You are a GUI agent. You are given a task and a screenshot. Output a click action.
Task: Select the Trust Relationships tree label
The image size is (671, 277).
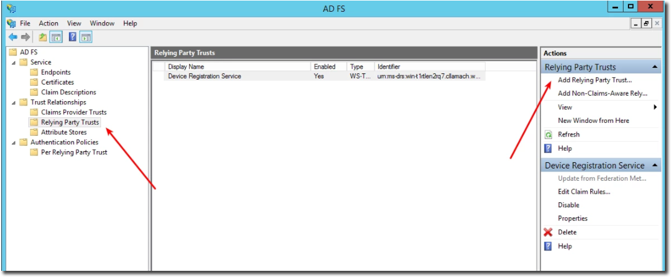point(58,102)
